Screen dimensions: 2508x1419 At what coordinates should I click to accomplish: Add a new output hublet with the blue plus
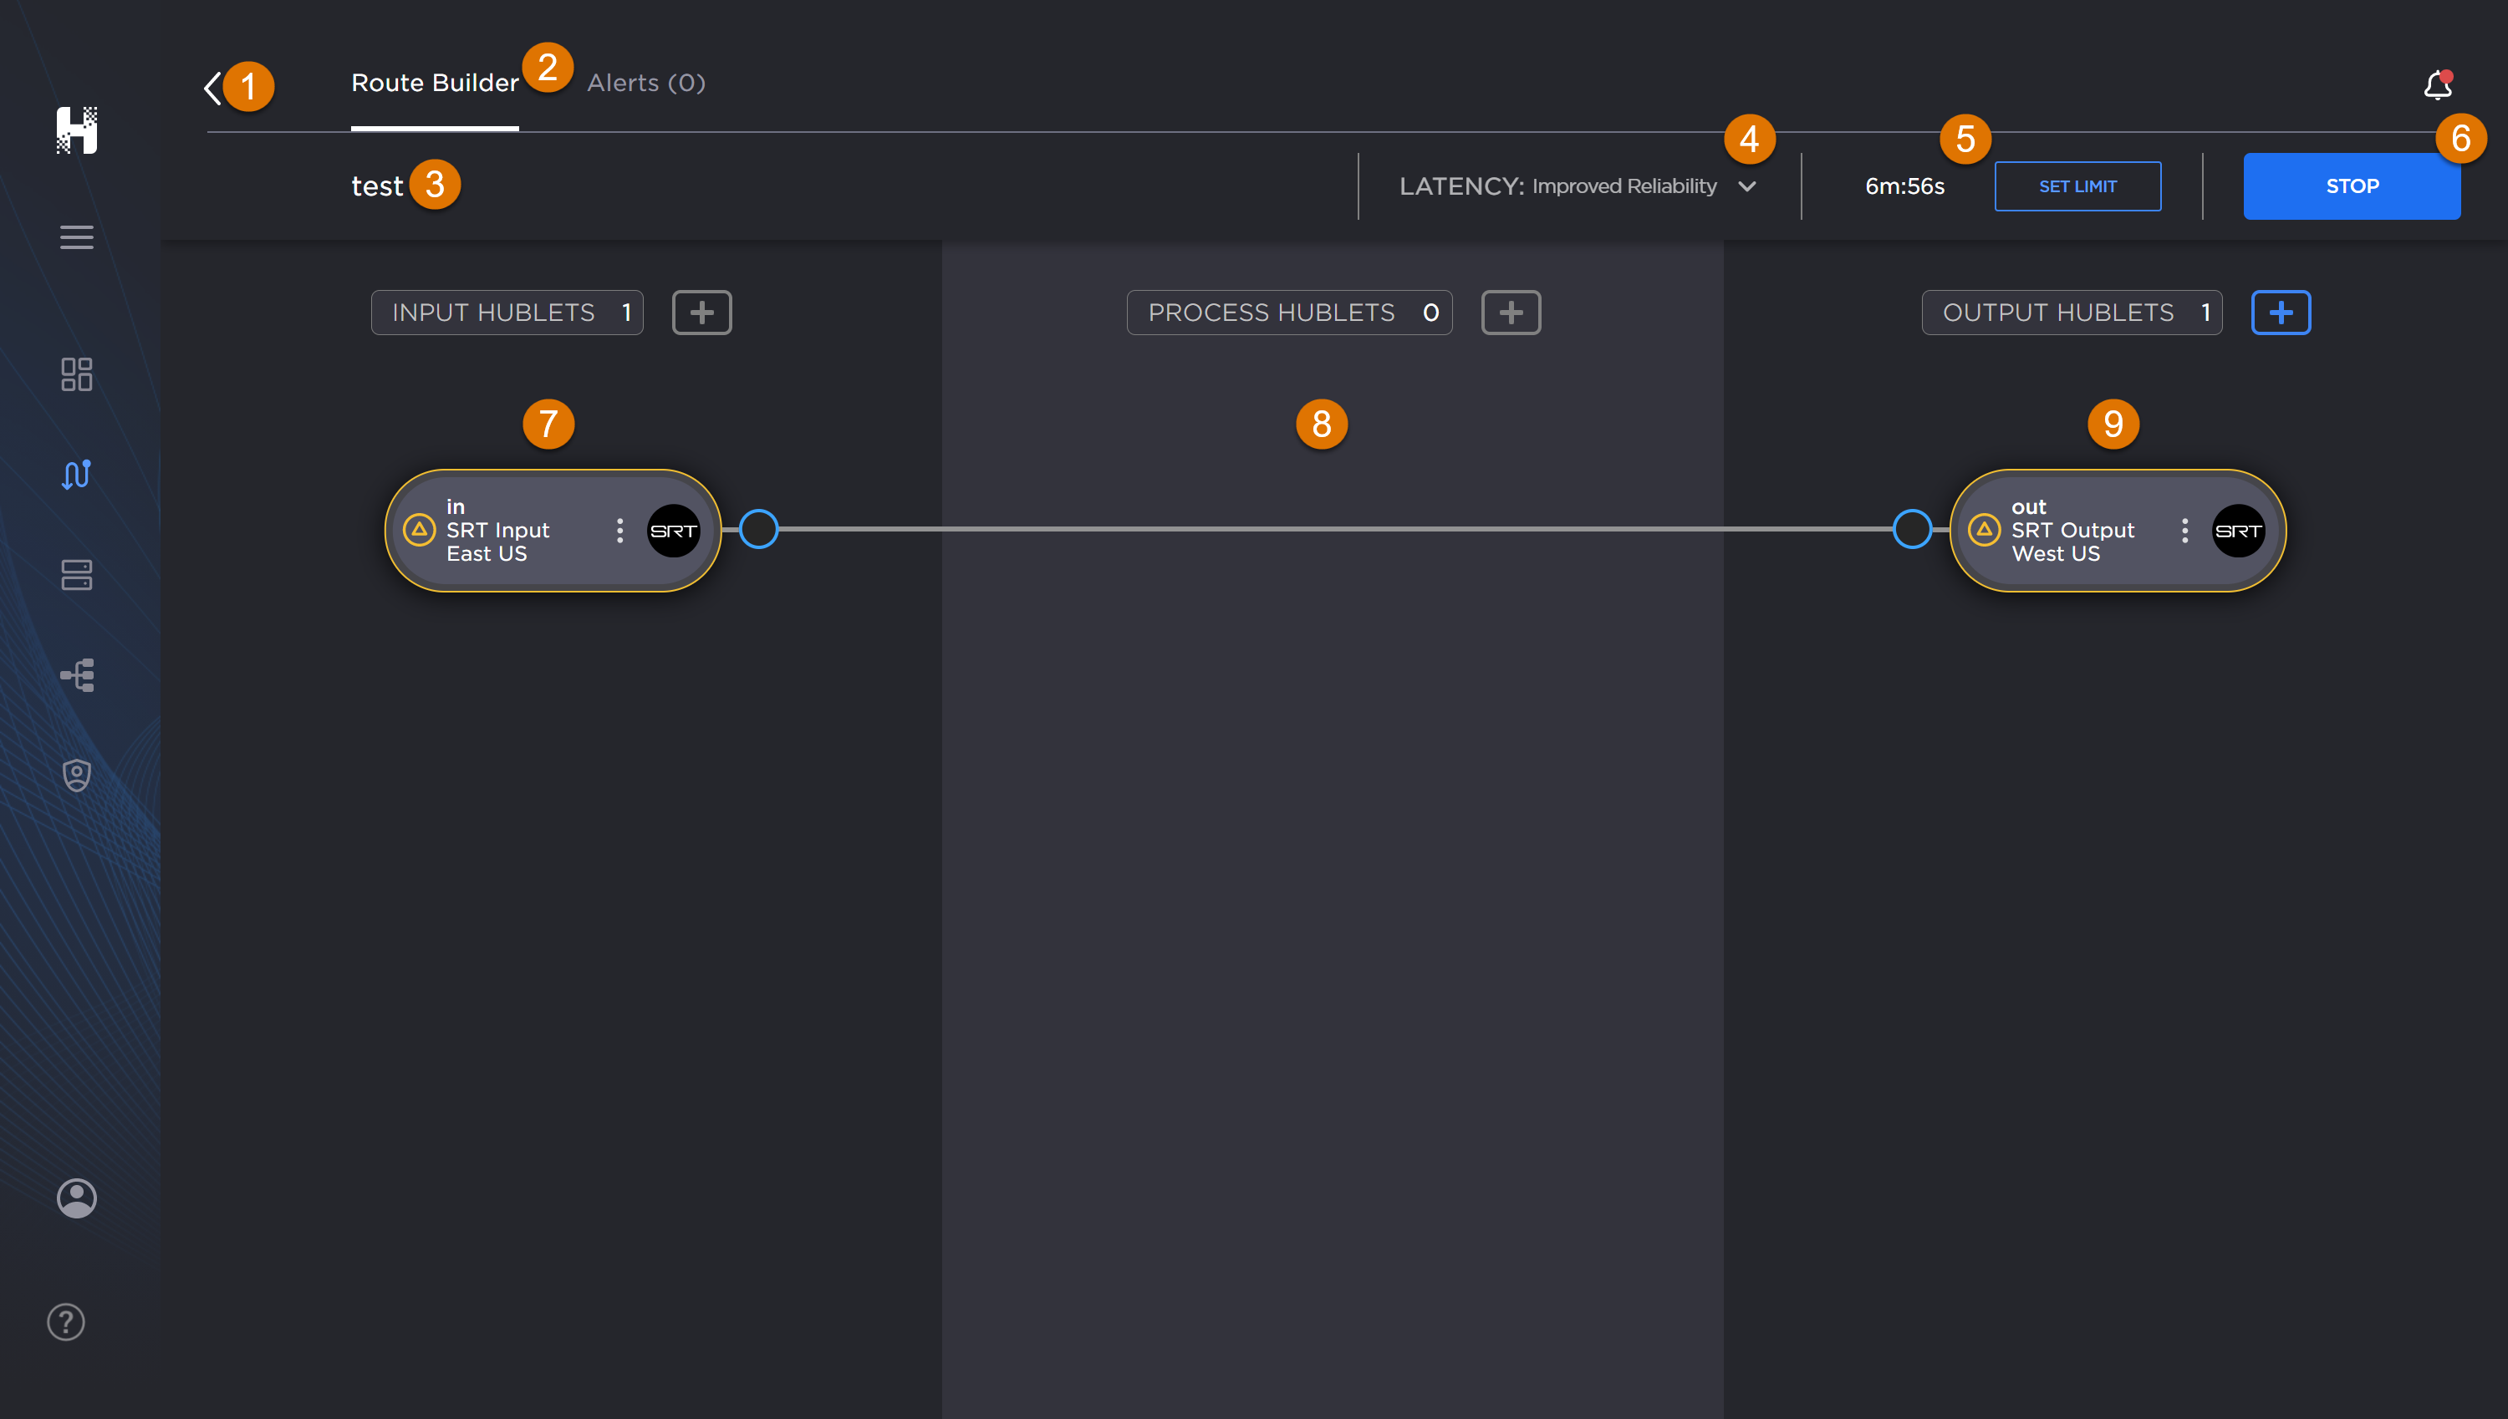2281,312
